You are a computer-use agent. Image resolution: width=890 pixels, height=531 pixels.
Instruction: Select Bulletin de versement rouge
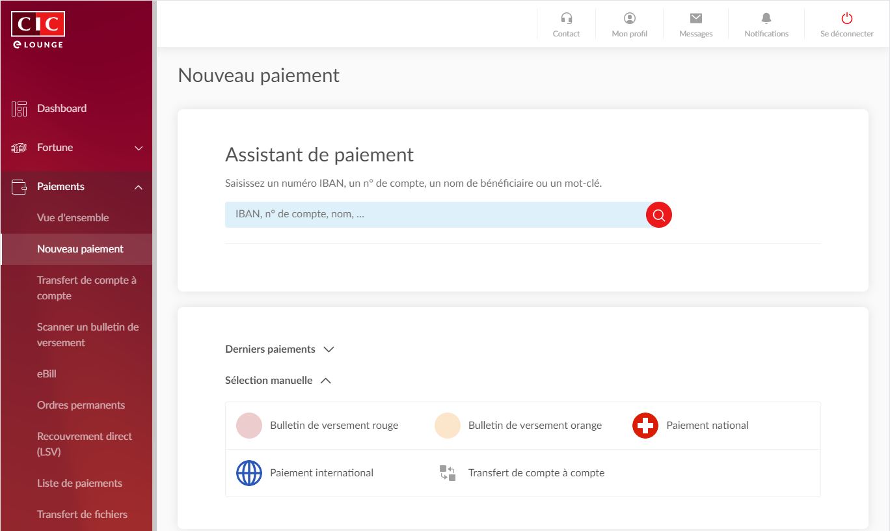click(334, 426)
